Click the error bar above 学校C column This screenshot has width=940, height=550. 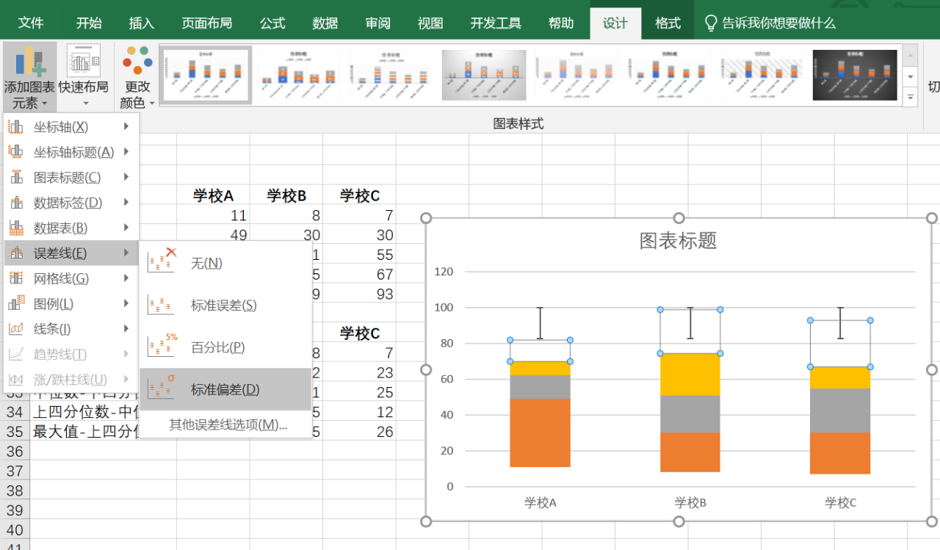point(840,323)
